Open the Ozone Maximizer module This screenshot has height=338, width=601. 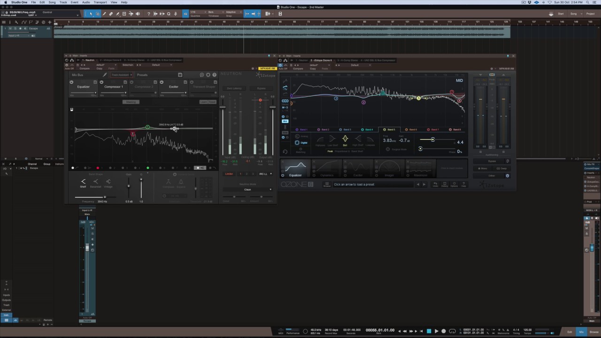pos(420,168)
